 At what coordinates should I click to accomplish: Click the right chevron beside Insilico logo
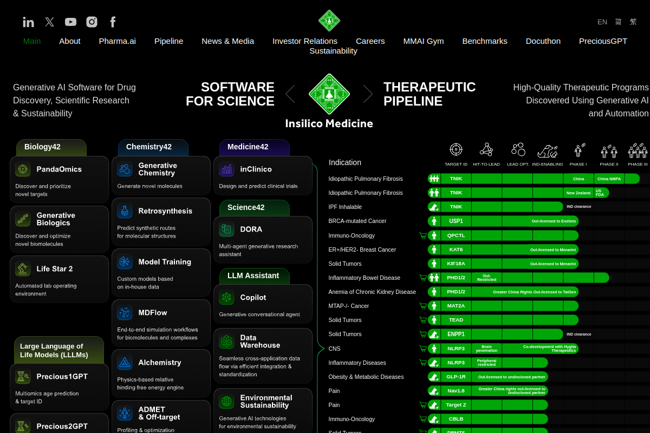(368, 94)
